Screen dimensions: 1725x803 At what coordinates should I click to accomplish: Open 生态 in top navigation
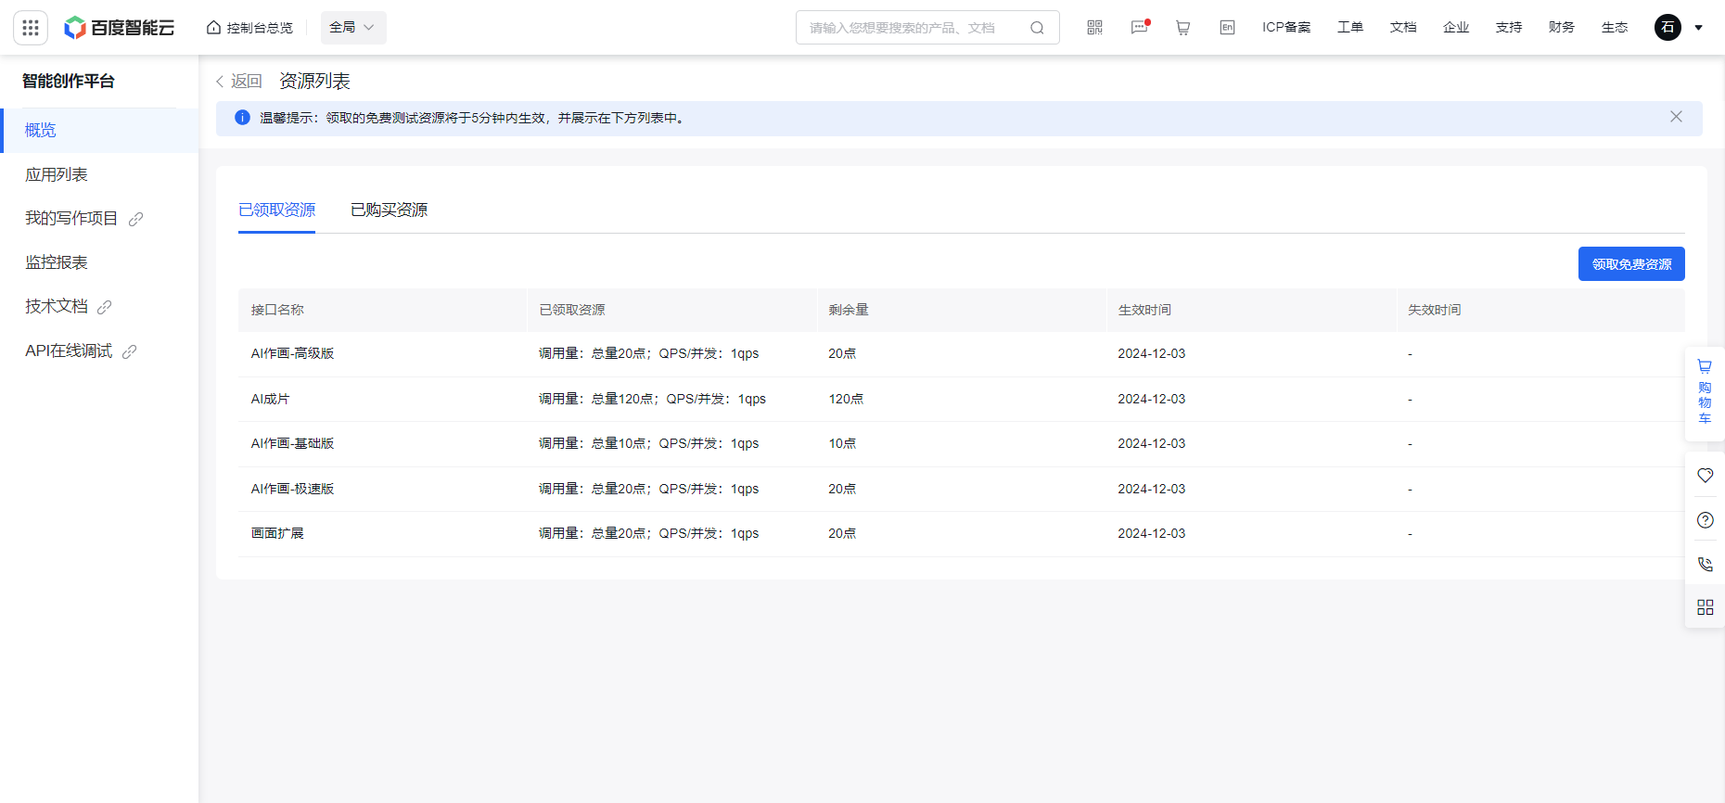click(1615, 28)
